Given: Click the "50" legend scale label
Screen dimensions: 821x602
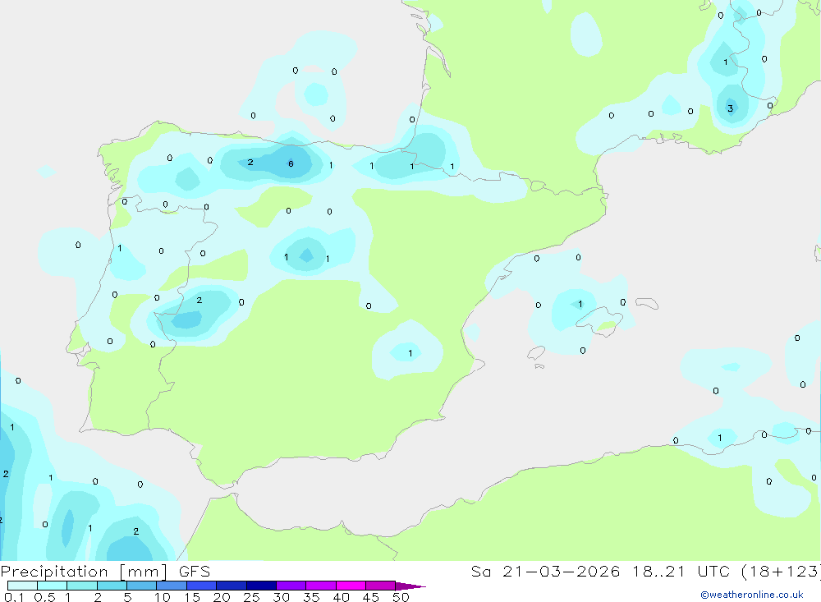Looking at the screenshot, I should [x=401, y=597].
